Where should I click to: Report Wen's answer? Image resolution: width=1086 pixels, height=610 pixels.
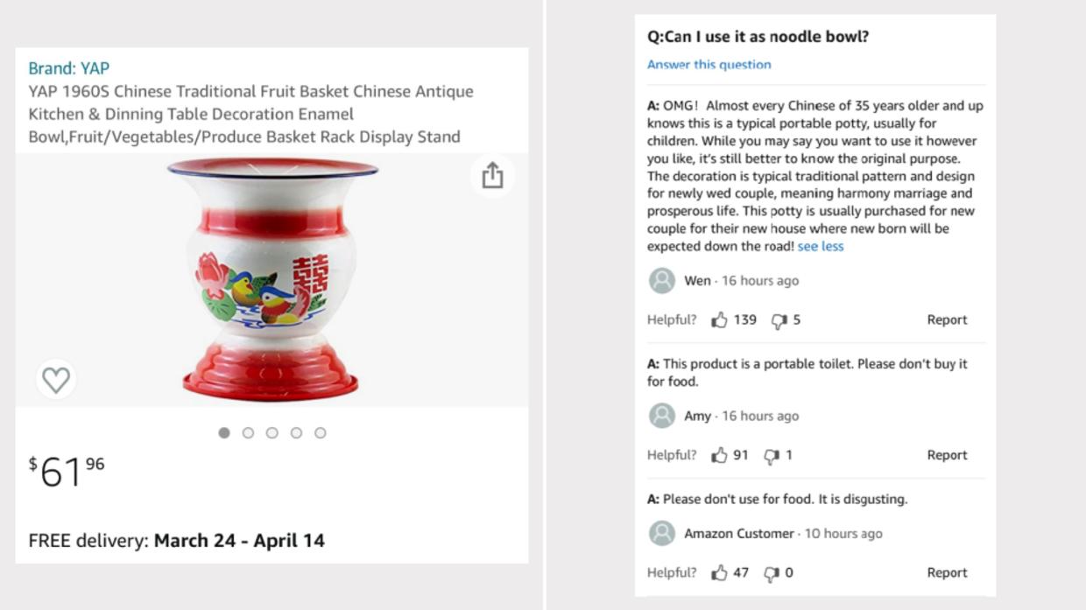(947, 319)
